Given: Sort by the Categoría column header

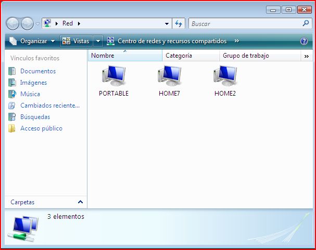Looking at the screenshot, I should (191, 56).
